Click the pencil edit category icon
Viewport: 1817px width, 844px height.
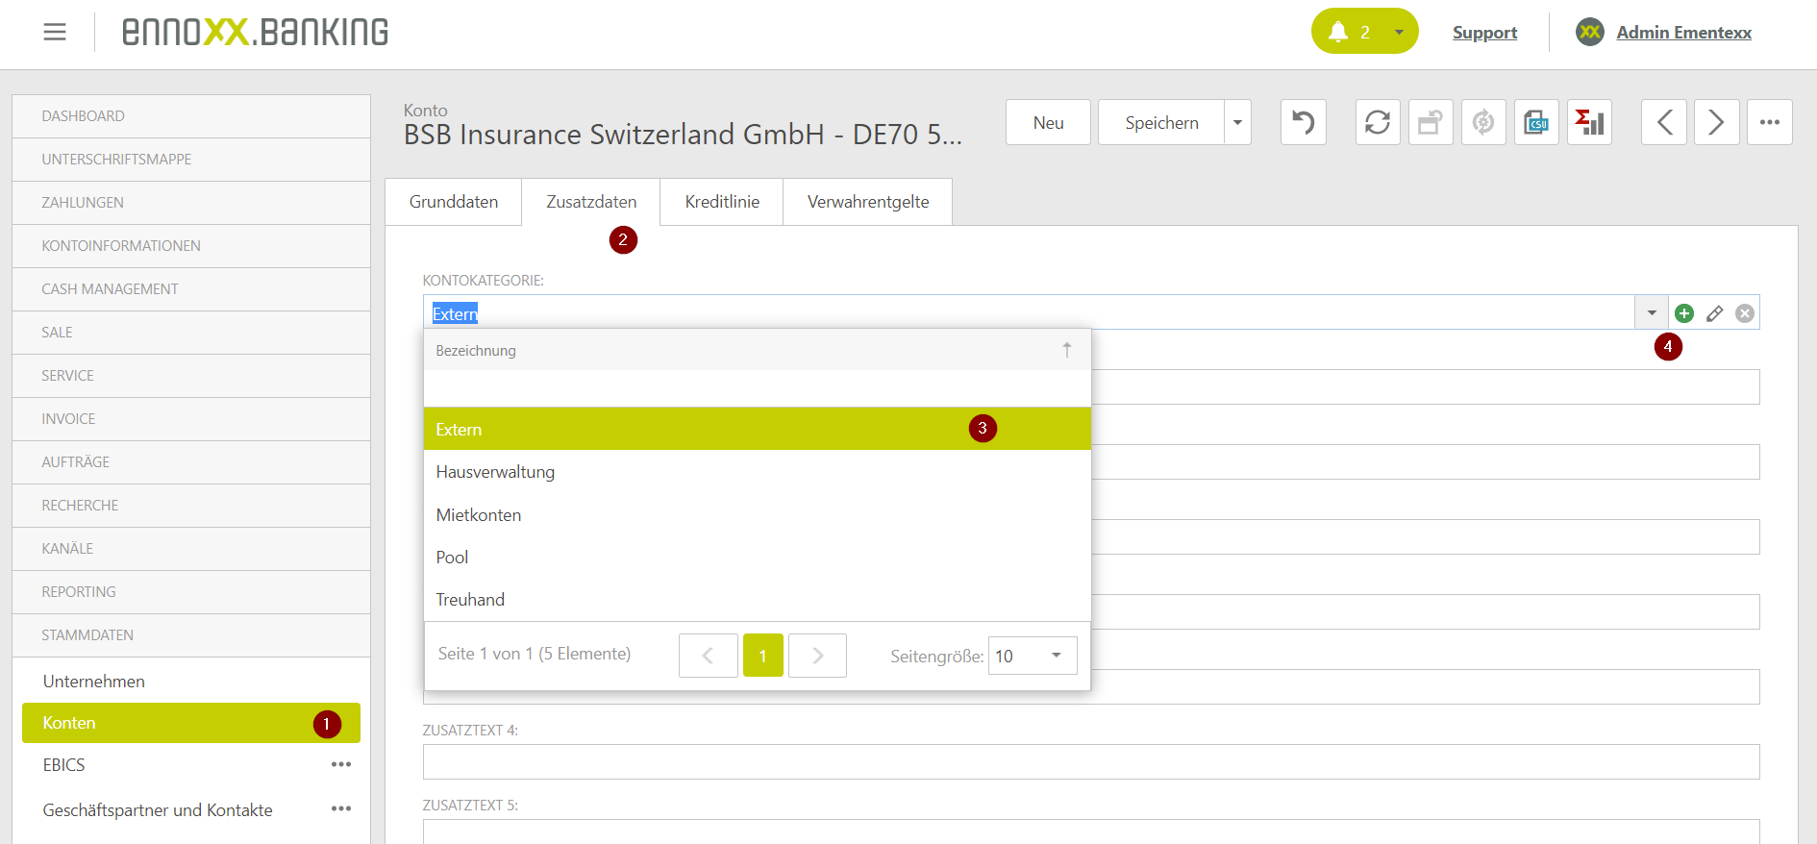click(1714, 313)
